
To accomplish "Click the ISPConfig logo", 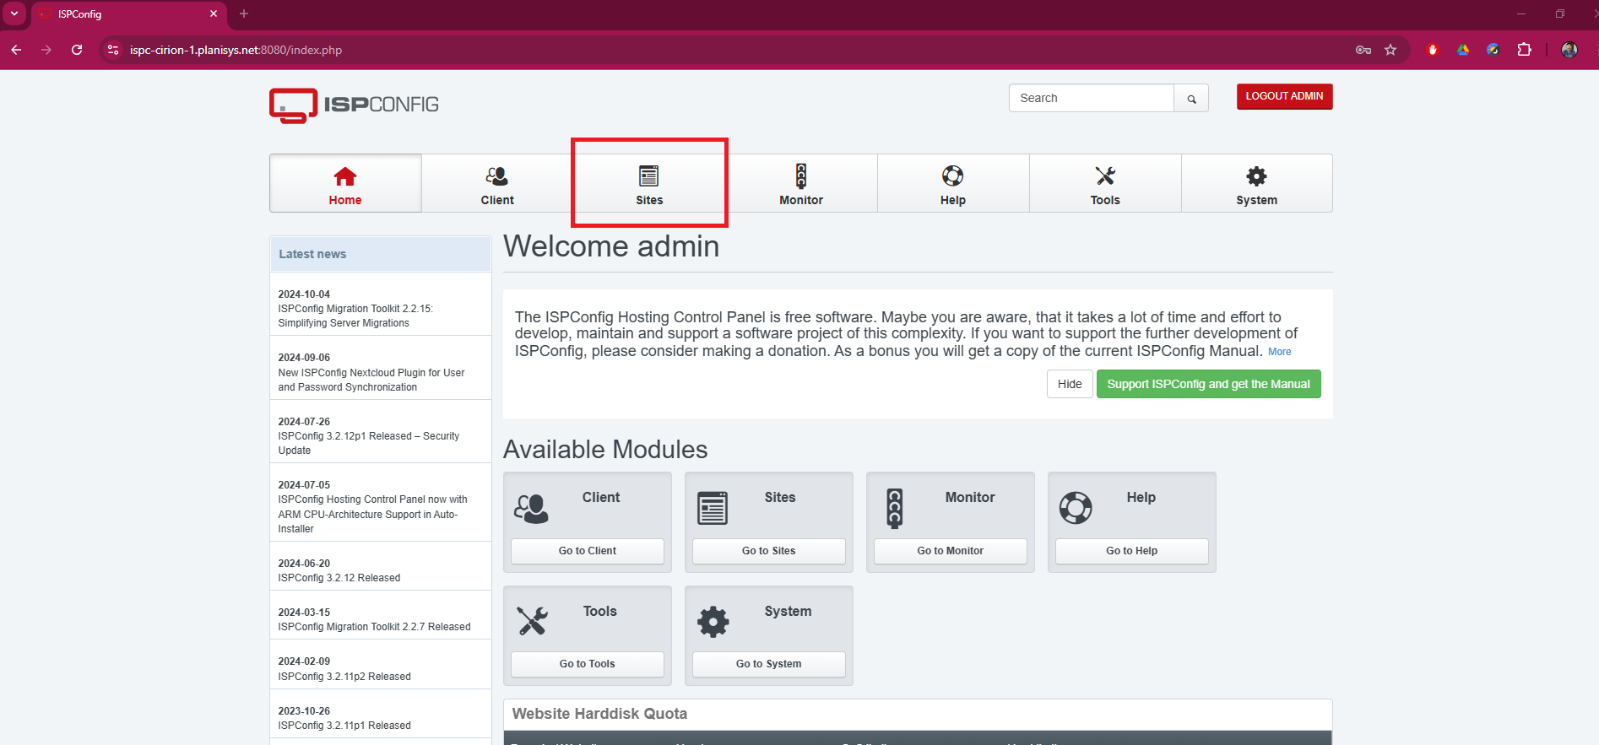I will tap(354, 105).
